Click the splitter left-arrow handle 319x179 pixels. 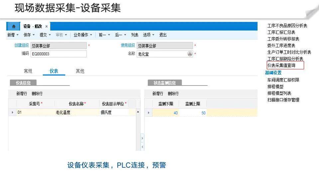pos(142,147)
